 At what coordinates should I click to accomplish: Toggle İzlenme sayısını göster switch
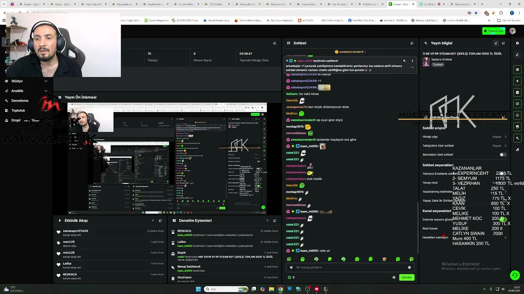tap(503, 219)
